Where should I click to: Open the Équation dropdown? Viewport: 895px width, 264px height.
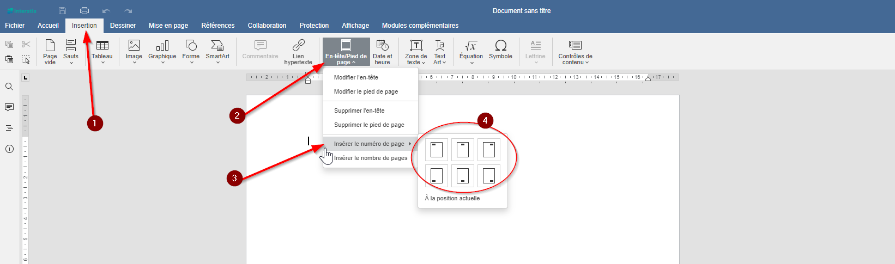coord(471,52)
